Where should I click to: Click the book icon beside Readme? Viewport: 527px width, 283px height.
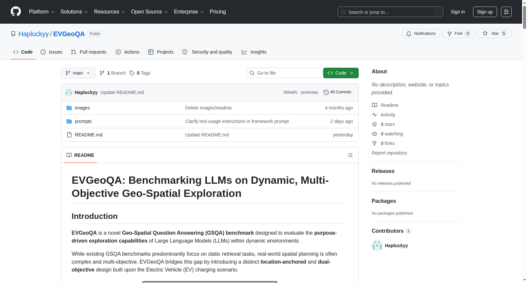tap(374, 105)
